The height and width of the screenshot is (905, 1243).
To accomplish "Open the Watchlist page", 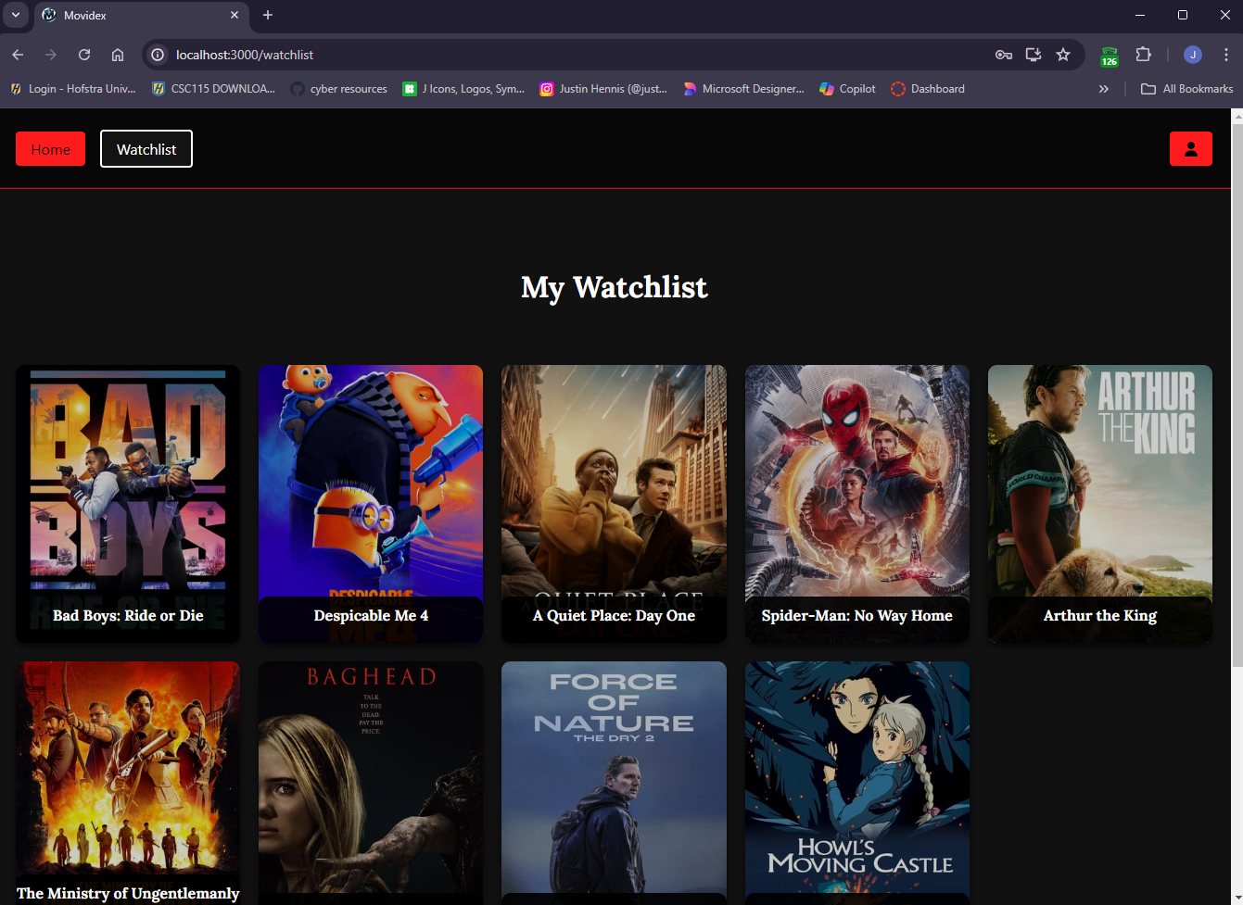I will 146,149.
